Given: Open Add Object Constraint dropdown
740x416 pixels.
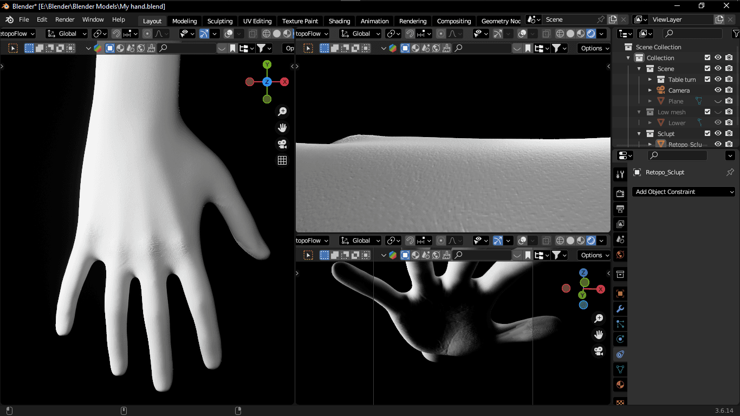Looking at the screenshot, I should tap(684, 192).
